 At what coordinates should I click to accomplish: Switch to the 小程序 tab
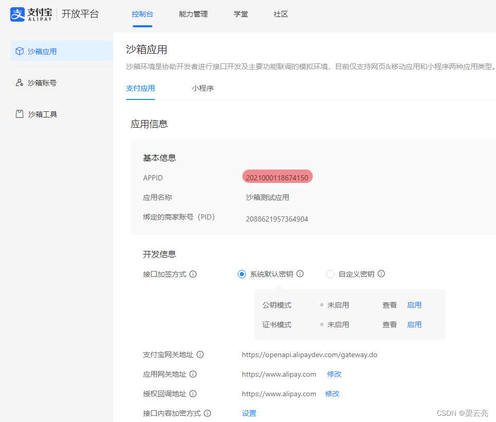click(202, 88)
